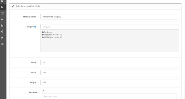This screenshot has width=185, height=99.
Task: Toggle the Featured checkbox
Action: (x=43, y=91)
